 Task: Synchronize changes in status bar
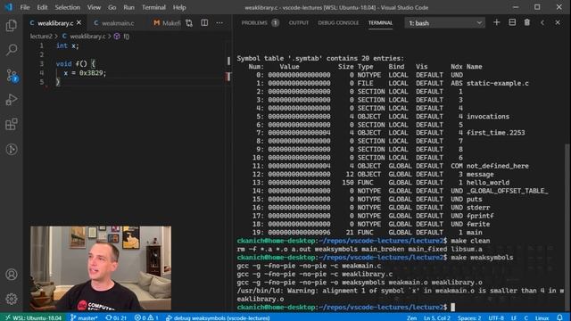pyautogui.click(x=116, y=317)
